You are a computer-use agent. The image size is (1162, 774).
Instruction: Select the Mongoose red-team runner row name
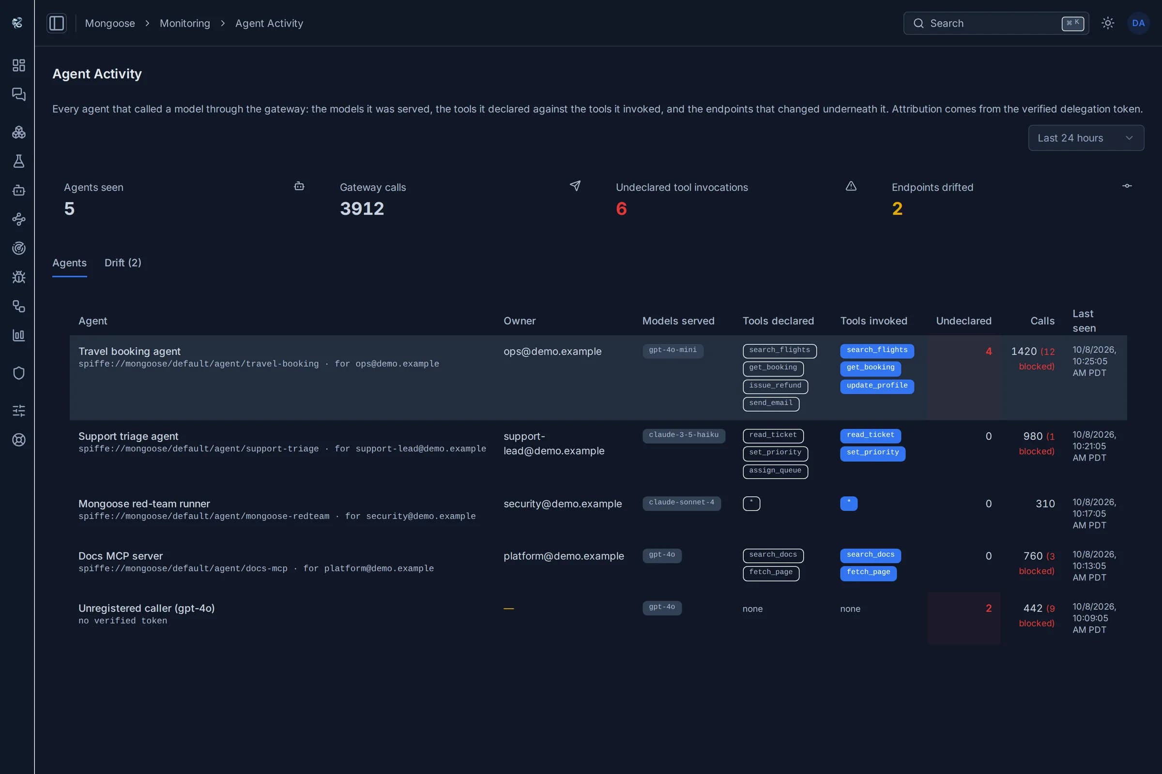pyautogui.click(x=144, y=504)
